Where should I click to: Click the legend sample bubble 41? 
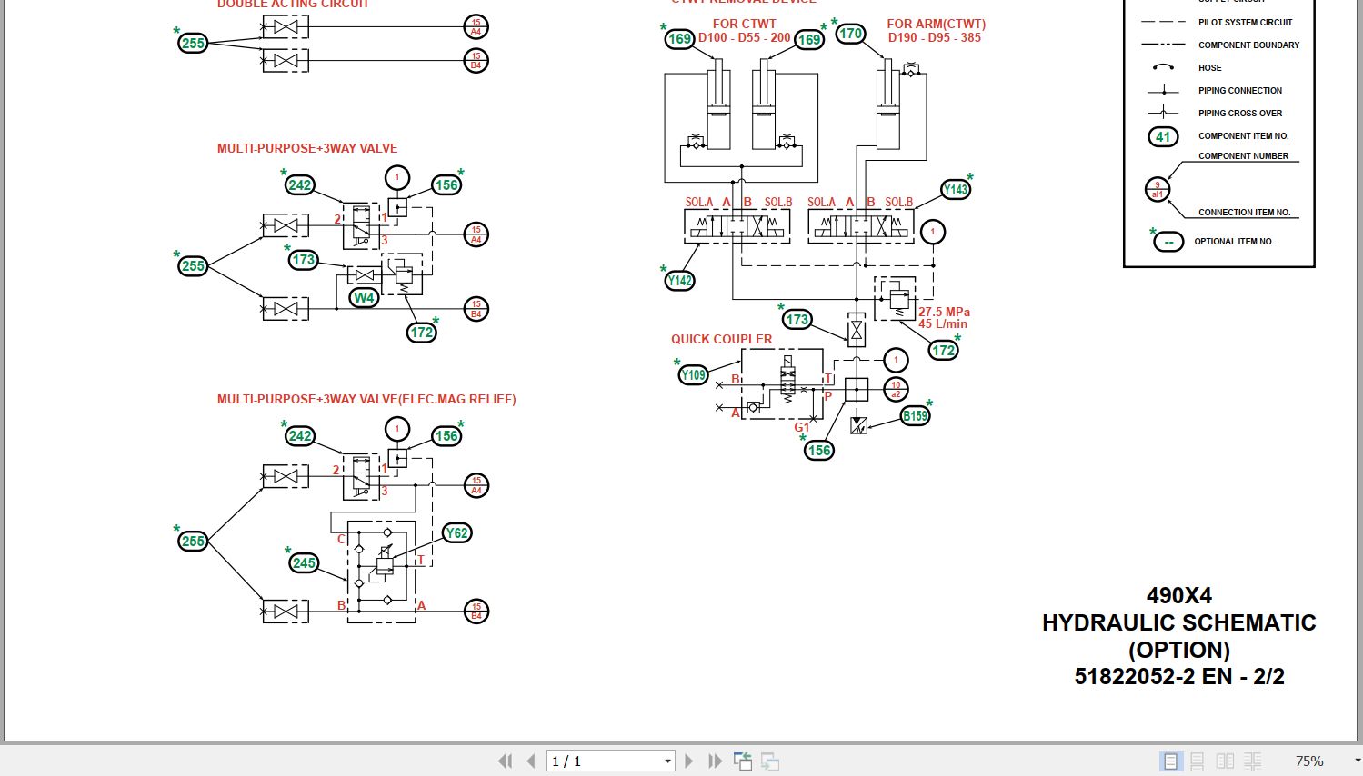(1163, 137)
